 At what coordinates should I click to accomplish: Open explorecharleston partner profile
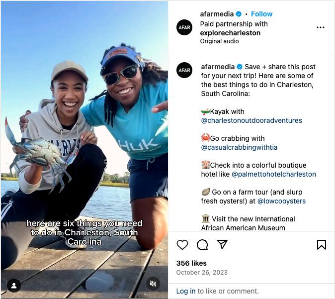[x=230, y=33]
